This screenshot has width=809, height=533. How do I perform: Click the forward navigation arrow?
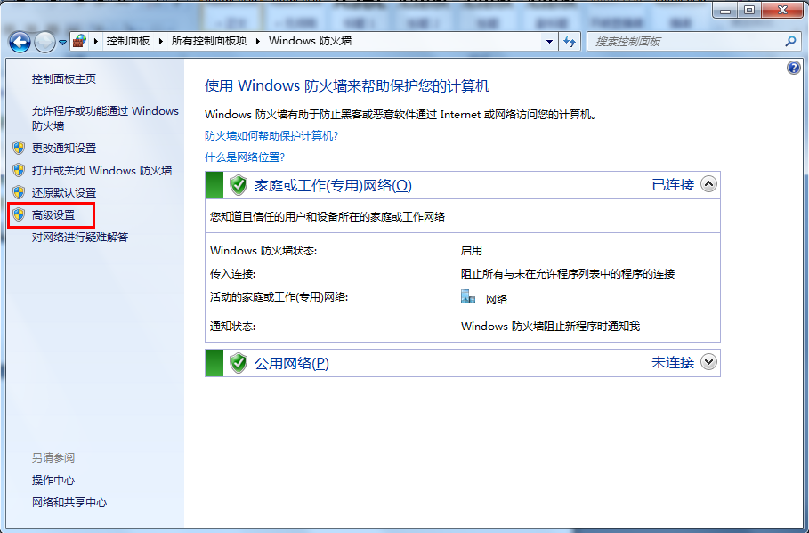pos(44,43)
